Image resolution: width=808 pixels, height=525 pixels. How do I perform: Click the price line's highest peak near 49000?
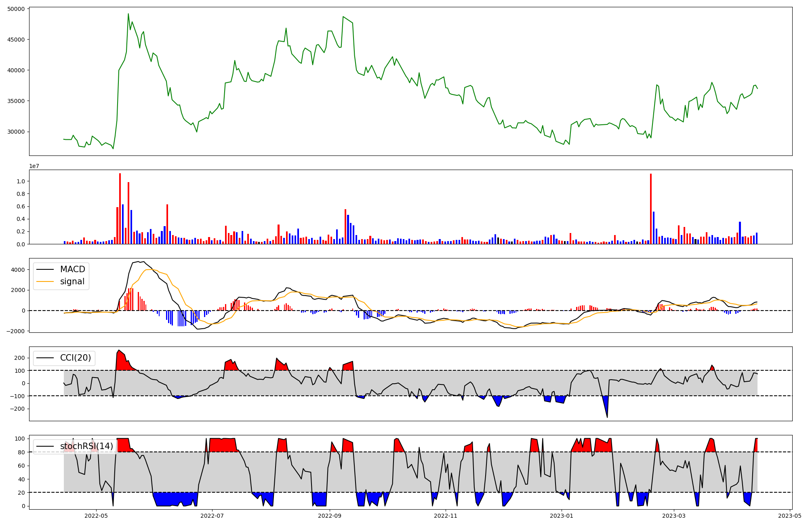click(128, 14)
